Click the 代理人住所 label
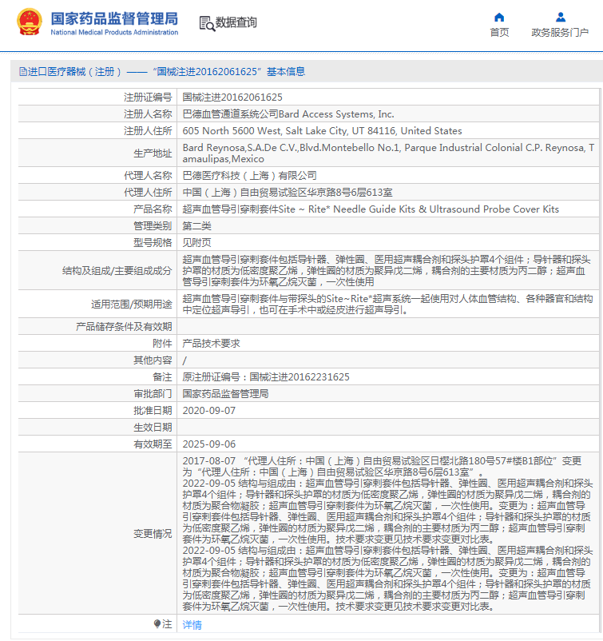603x641 pixels. pyautogui.click(x=148, y=193)
